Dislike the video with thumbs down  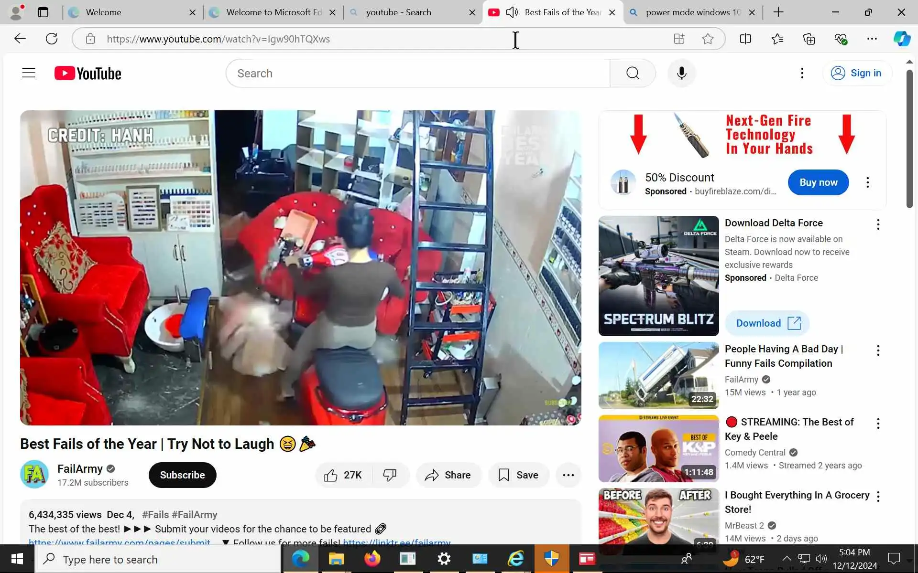[390, 475]
